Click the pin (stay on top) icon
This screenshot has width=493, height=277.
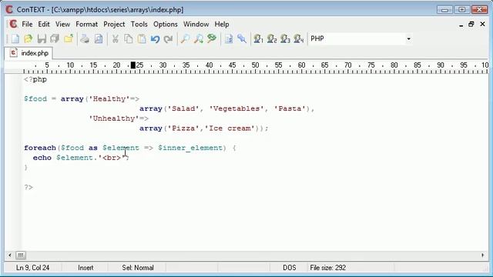[242, 39]
